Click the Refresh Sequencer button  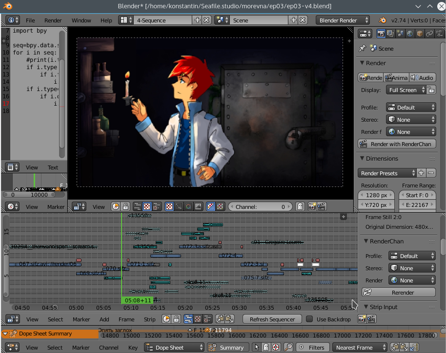pos(272,319)
